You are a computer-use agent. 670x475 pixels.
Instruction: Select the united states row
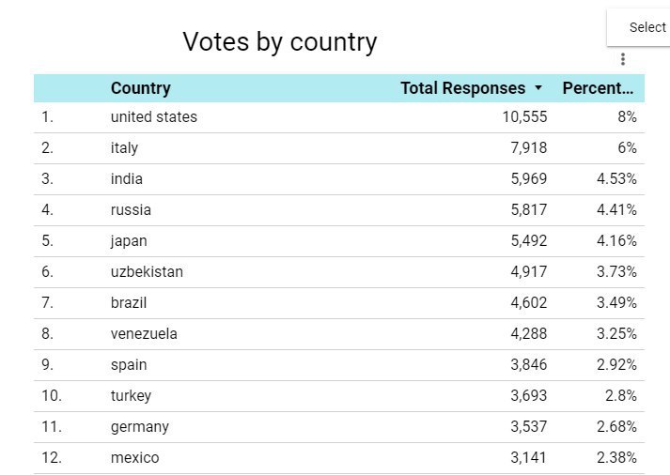[x=339, y=117]
